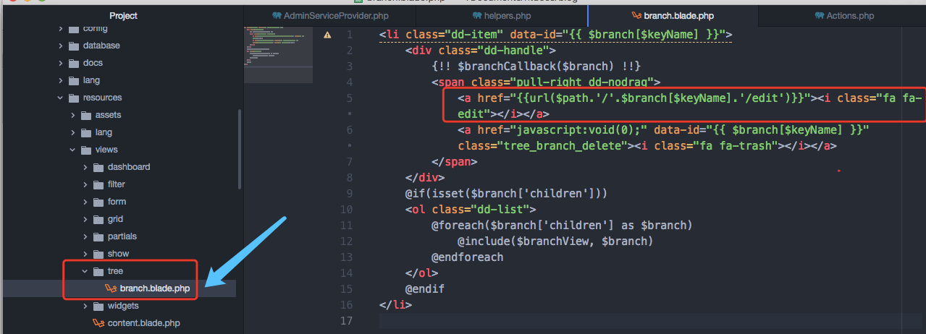
Task: Click "pull-right dd-nodrag" on line 4
Action: click(581, 82)
